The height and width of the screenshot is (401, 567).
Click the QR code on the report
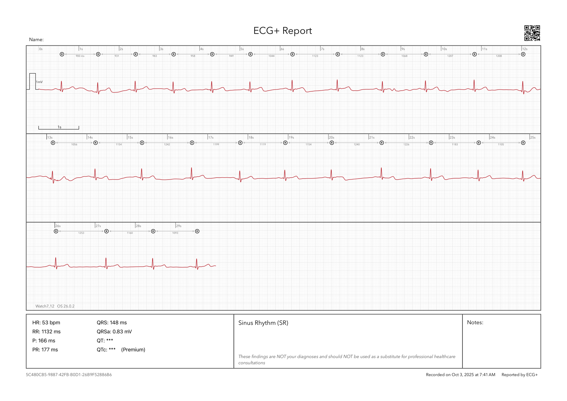point(532,33)
